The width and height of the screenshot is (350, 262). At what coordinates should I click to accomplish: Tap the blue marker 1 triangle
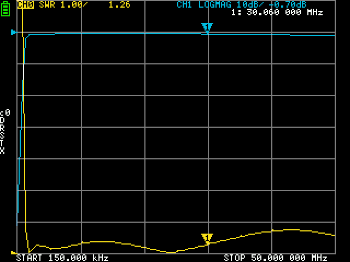point(207,27)
